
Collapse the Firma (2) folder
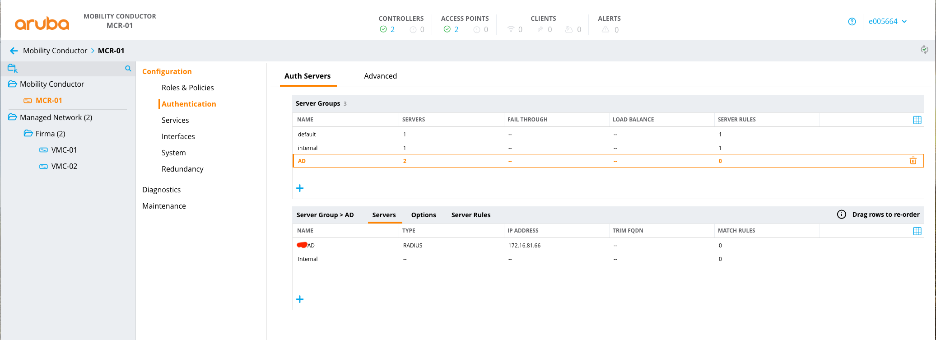coord(28,134)
